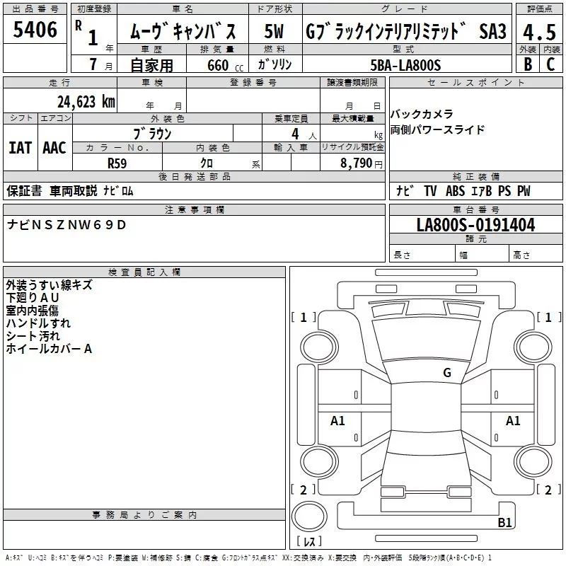Click the ABS item in genuine equipment
This screenshot has height=566, width=566.
(x=455, y=190)
